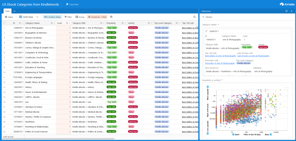This screenshot has height=141, width=296.
Task: Click the Category Name column info icon
Action: coord(52,23)
